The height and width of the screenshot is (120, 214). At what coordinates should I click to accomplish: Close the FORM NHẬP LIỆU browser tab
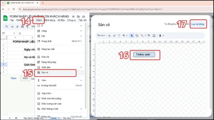tap(37, 3)
